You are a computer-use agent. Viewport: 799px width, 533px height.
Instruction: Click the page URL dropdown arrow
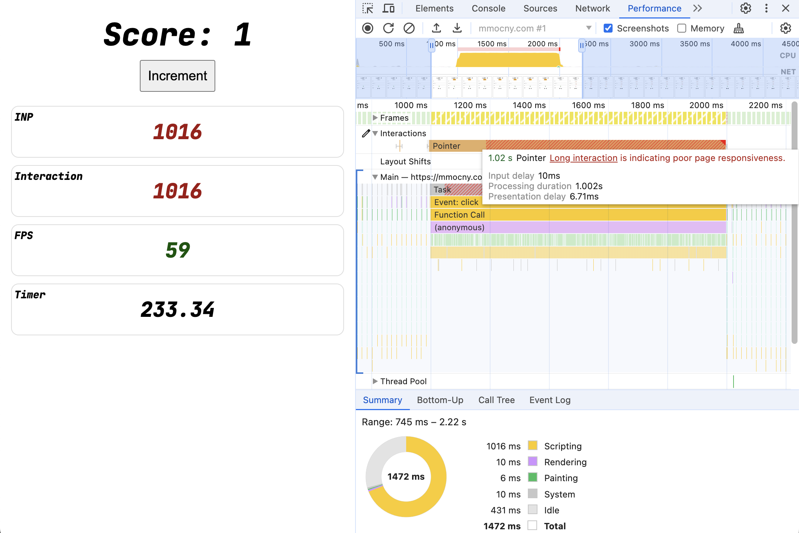(587, 27)
